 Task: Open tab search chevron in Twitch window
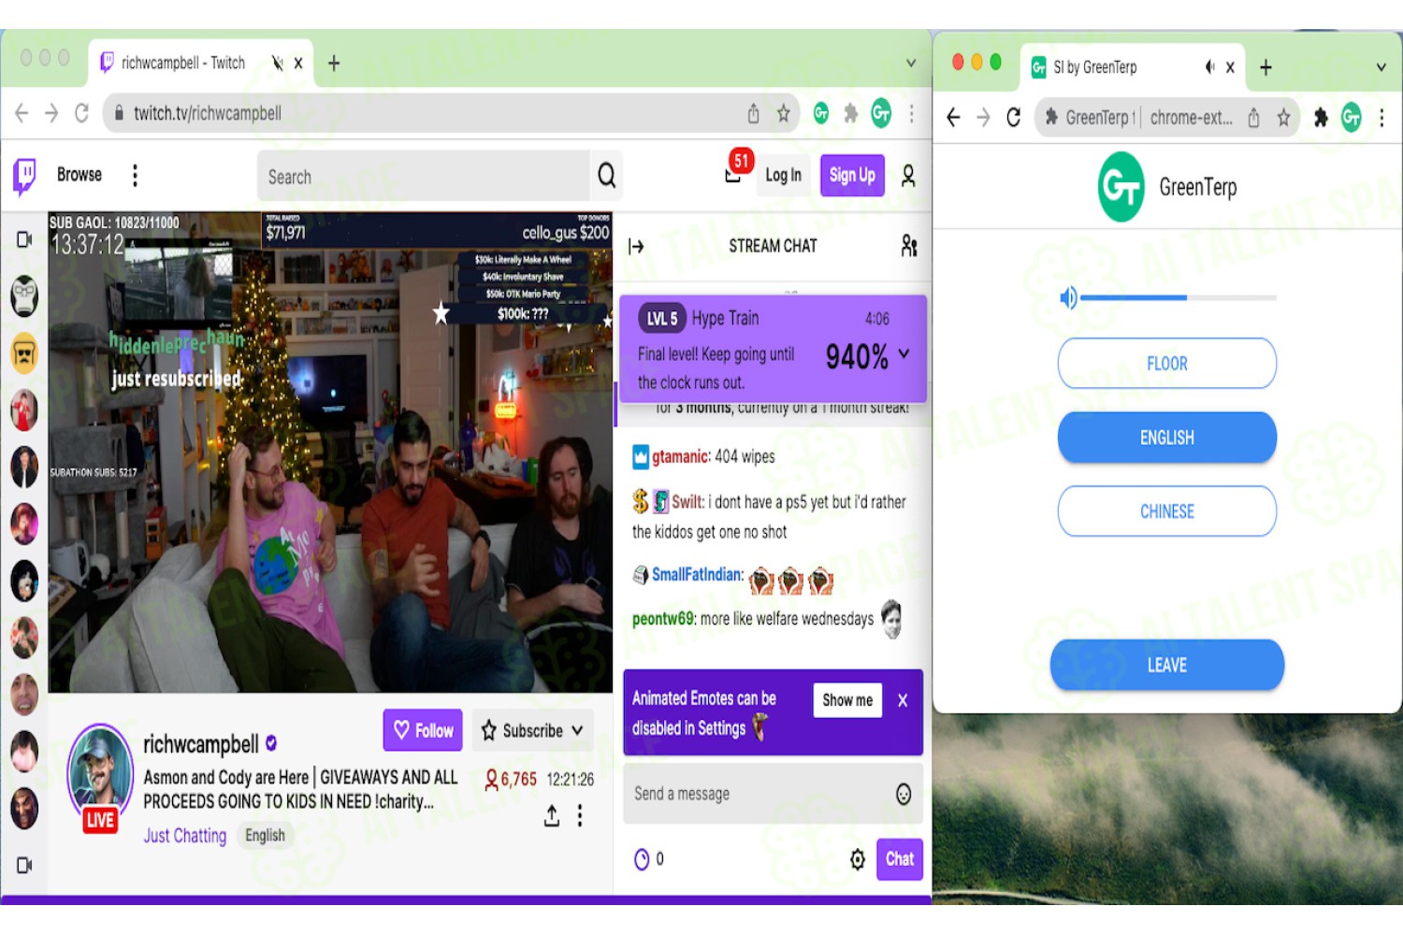pos(911,64)
